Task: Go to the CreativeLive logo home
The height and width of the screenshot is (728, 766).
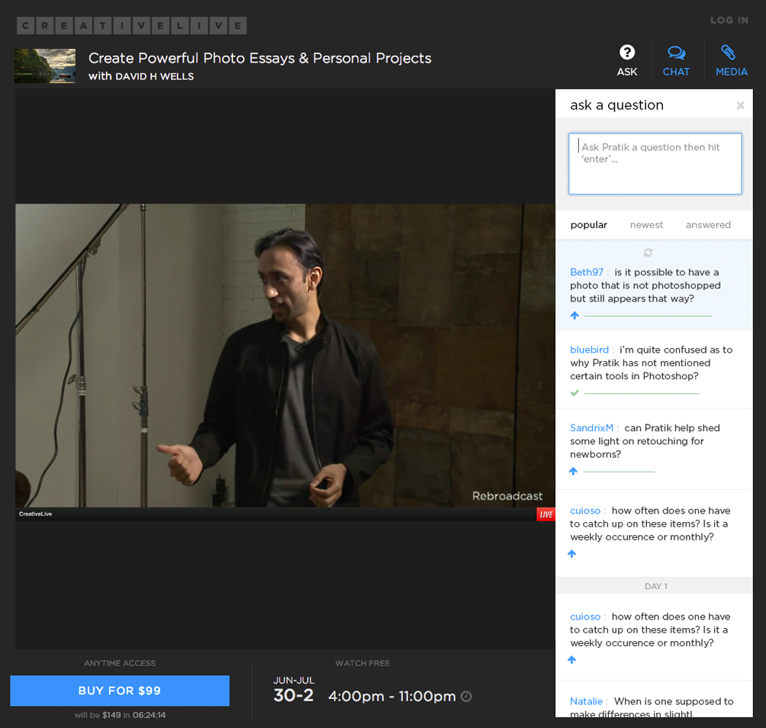Action: pyautogui.click(x=131, y=25)
